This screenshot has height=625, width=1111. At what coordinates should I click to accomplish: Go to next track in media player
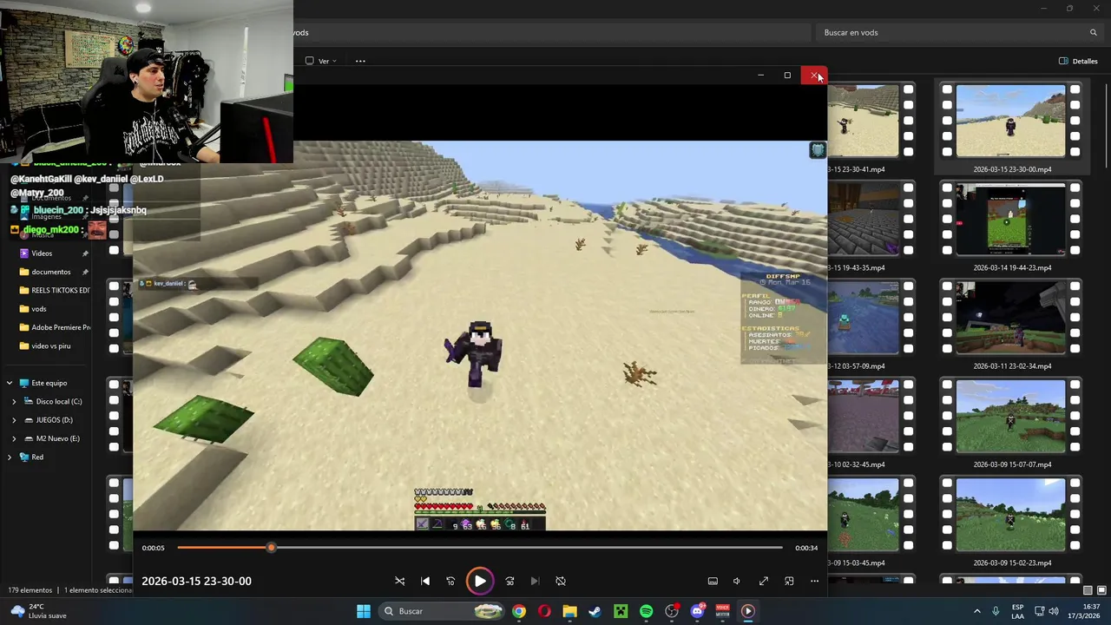pos(535,581)
